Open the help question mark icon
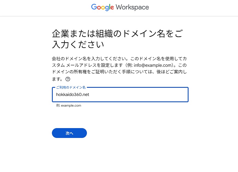238x172 pixels. (x=68, y=79)
